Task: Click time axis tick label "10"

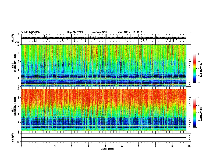Action: [x=189, y=146]
